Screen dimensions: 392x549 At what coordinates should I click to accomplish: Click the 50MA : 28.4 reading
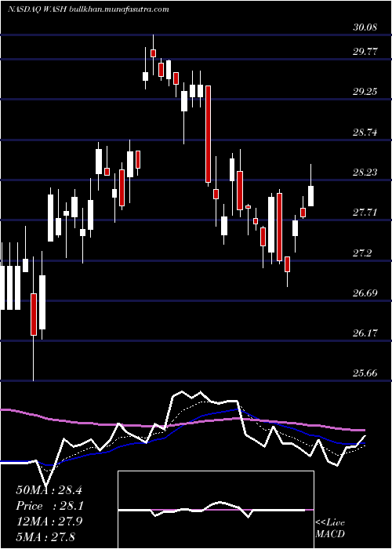click(49, 490)
